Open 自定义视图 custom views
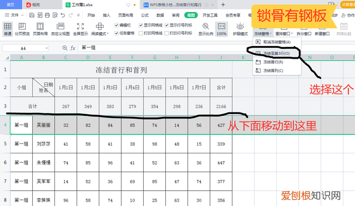Viewport: 355px width, 206px height. pos(60,29)
